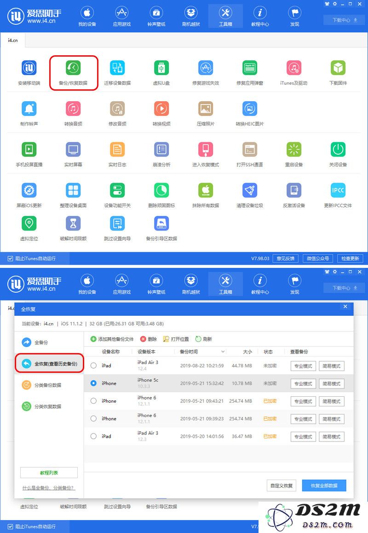Click 抹除所有数据 icon
This screenshot has width=368, height=533.
point(206,191)
